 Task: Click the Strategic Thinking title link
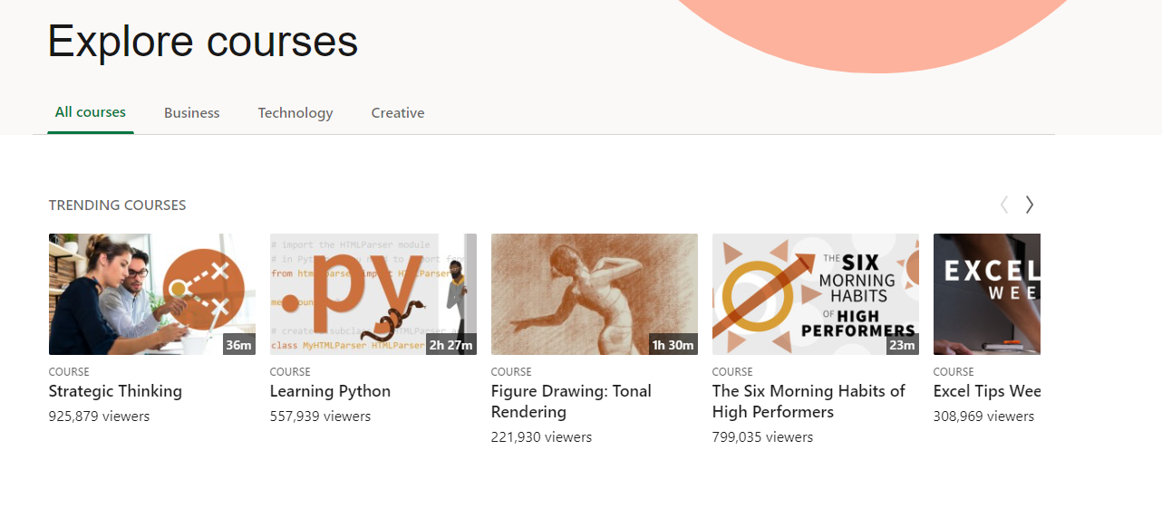click(115, 391)
